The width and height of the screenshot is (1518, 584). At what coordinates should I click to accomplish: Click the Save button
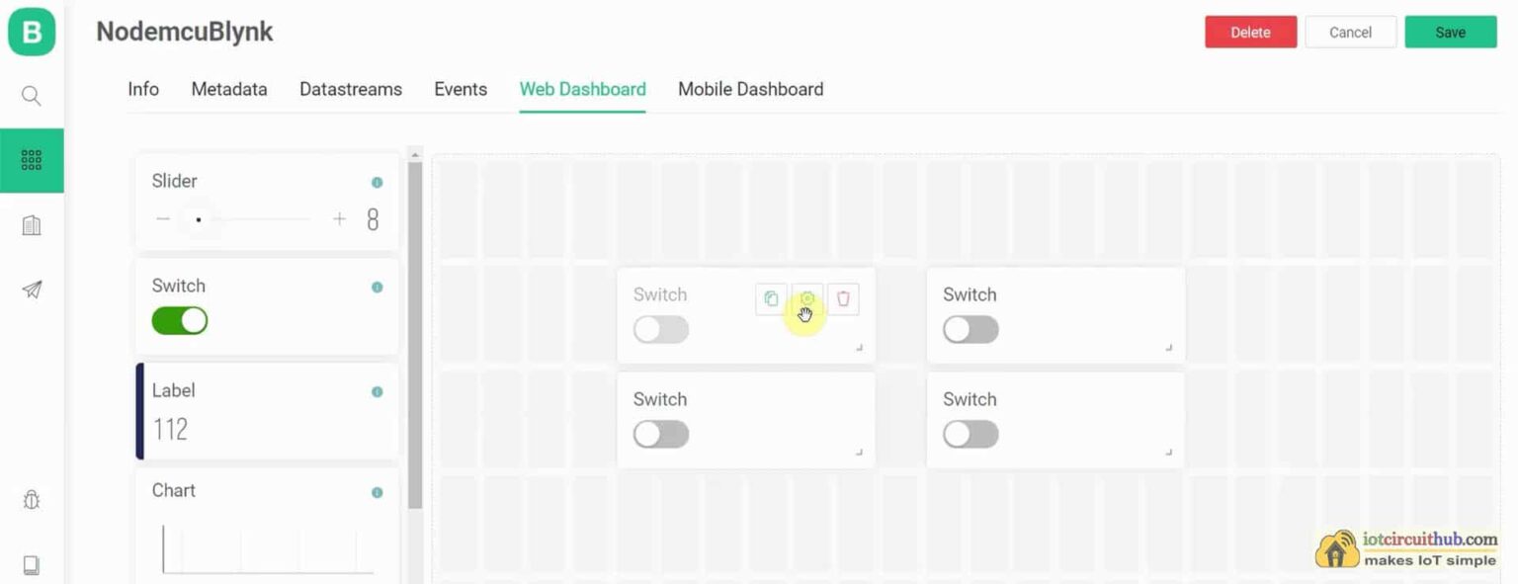tap(1450, 32)
